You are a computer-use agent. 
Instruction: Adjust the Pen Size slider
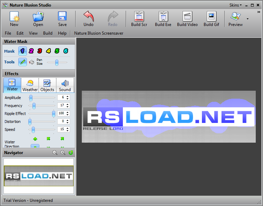(57, 62)
